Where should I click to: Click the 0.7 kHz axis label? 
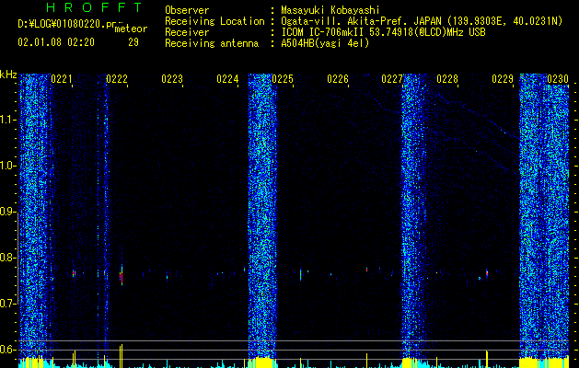tap(7, 304)
